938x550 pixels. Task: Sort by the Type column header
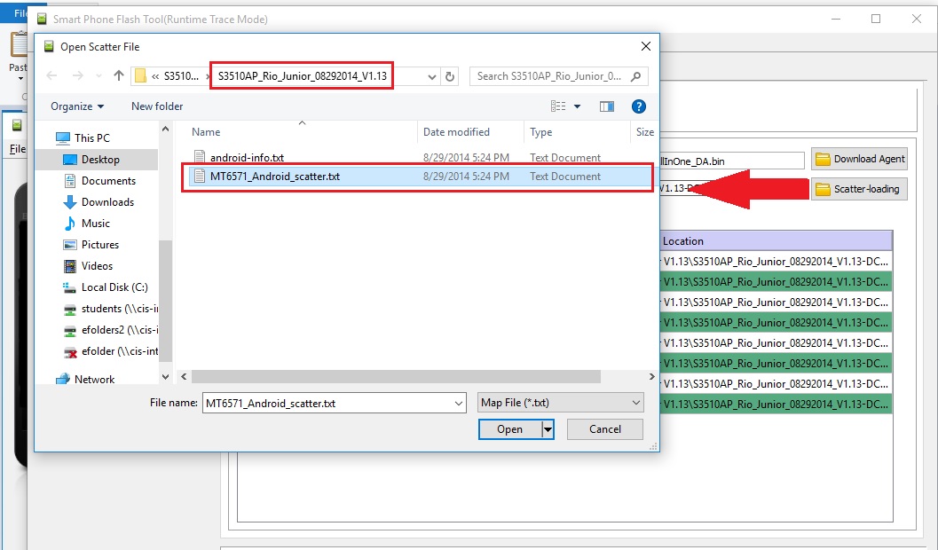coord(540,132)
